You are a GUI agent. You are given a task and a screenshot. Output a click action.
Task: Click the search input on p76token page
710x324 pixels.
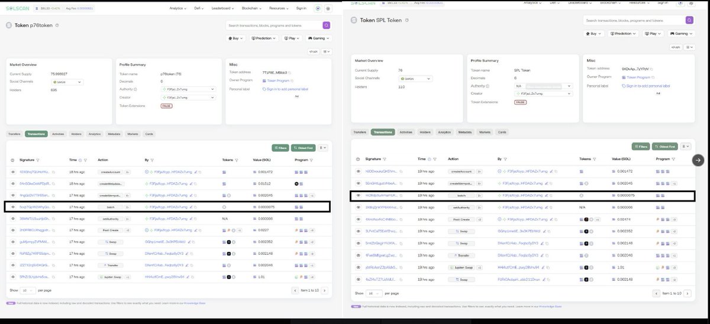pyautogui.click(x=274, y=25)
